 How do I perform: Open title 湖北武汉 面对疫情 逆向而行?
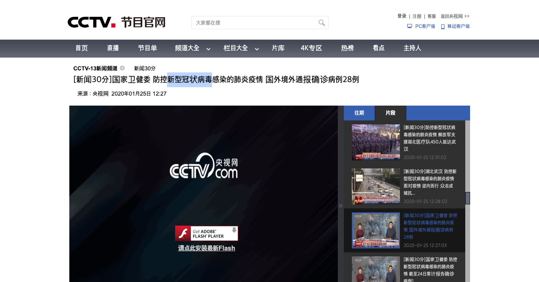click(430, 182)
